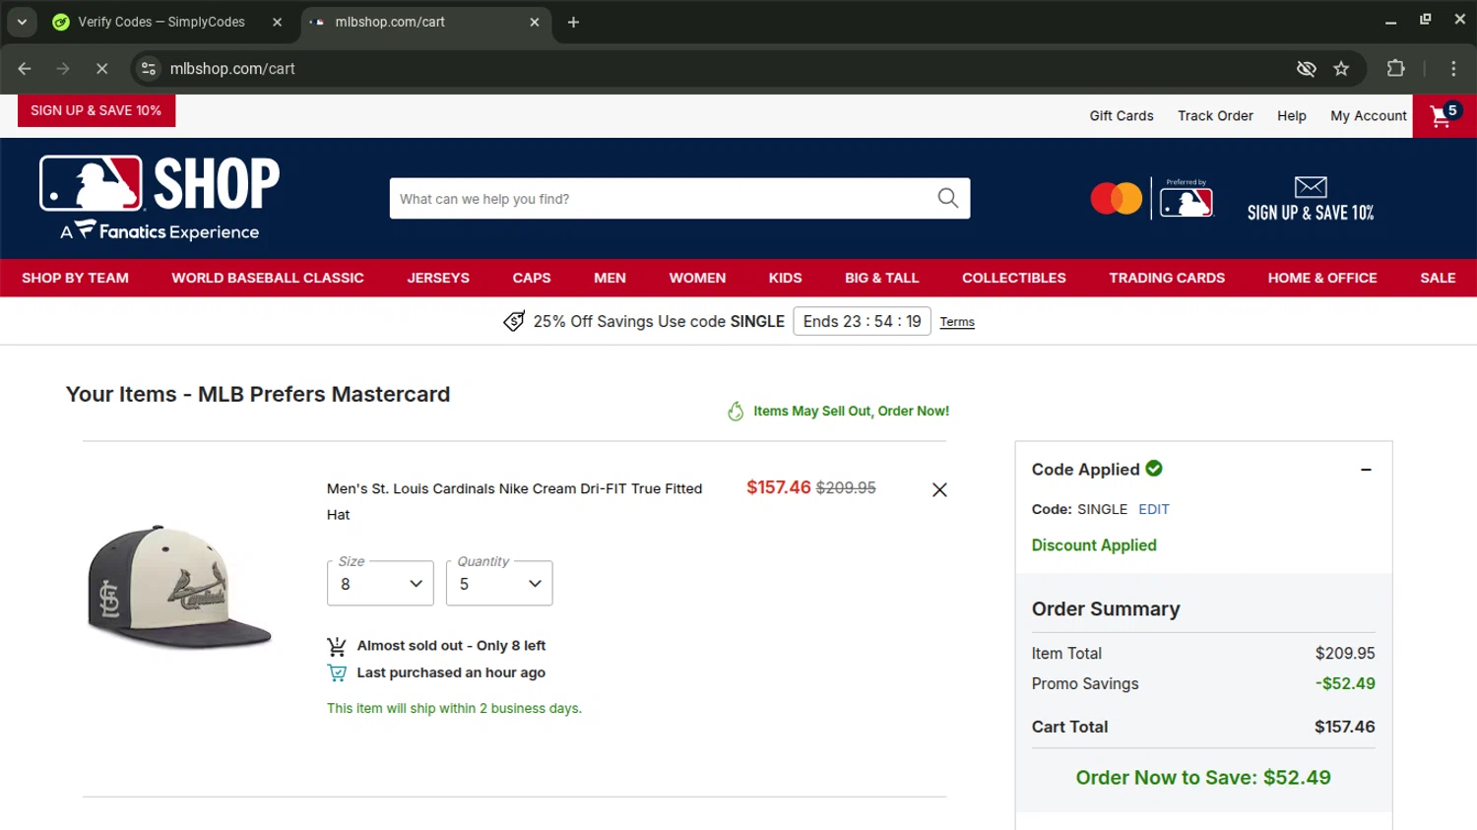Screen dimensions: 1477x830
Task: Click the flame icon beside Items May Sell Out
Action: coord(736,412)
